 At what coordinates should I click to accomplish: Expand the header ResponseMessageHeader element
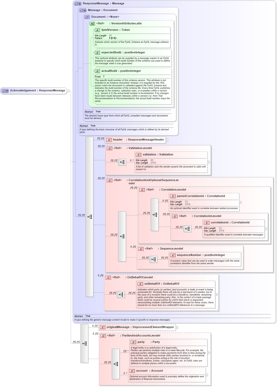click(167, 140)
